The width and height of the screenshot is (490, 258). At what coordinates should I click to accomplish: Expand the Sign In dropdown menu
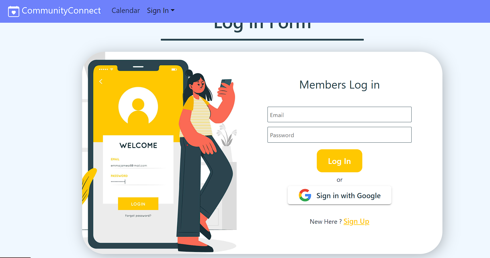(161, 11)
